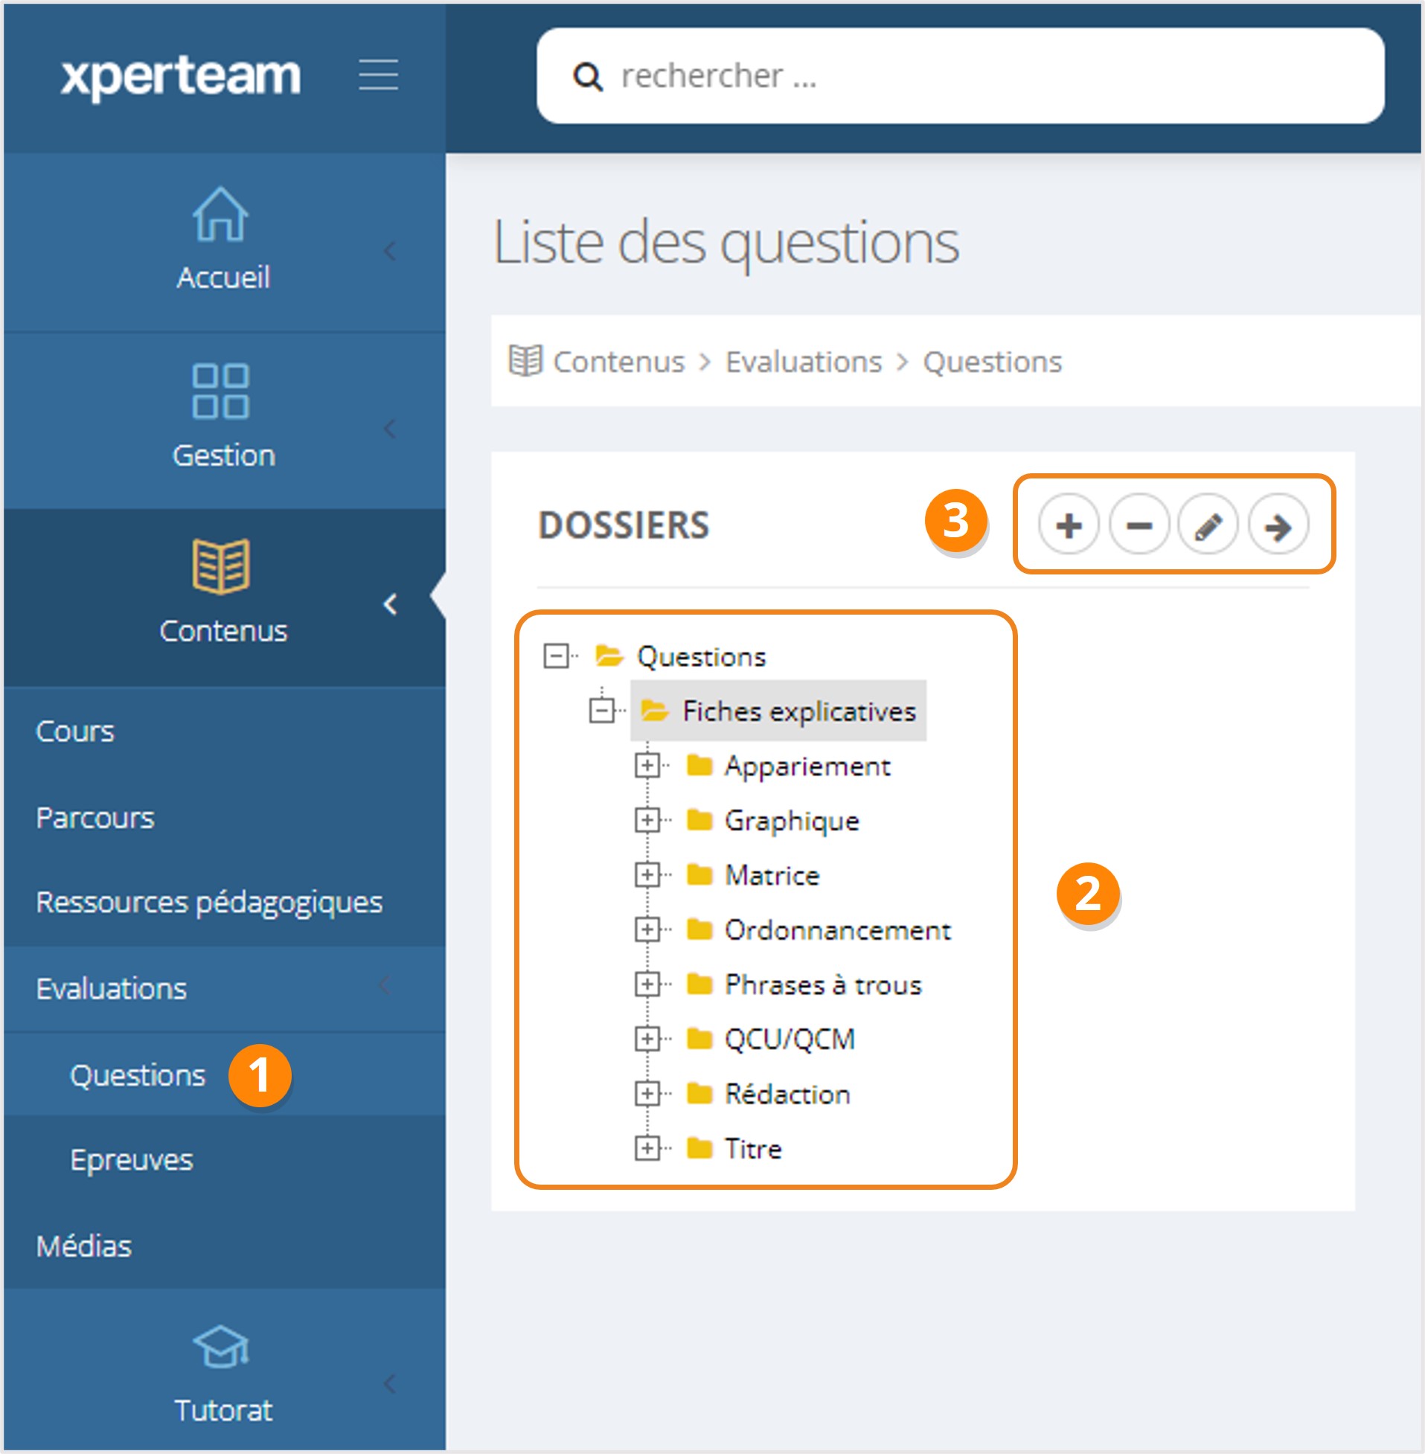Click the remove folder minus icon

point(1139,525)
